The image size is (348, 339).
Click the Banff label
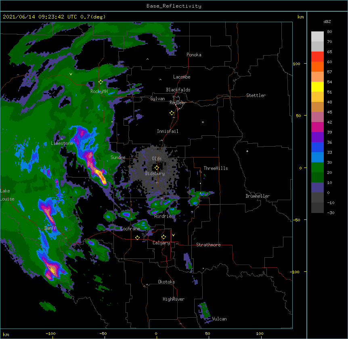click(x=50, y=228)
